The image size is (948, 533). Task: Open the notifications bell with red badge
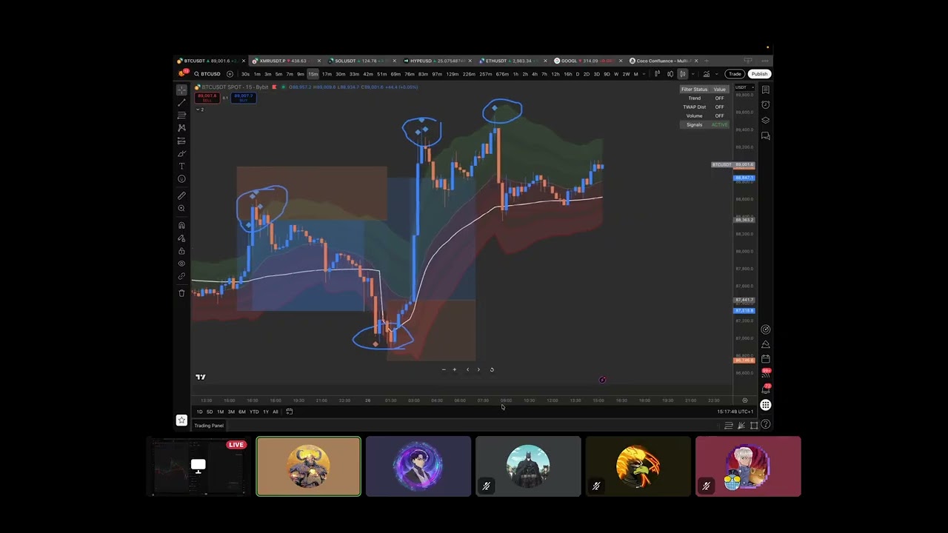(x=766, y=389)
